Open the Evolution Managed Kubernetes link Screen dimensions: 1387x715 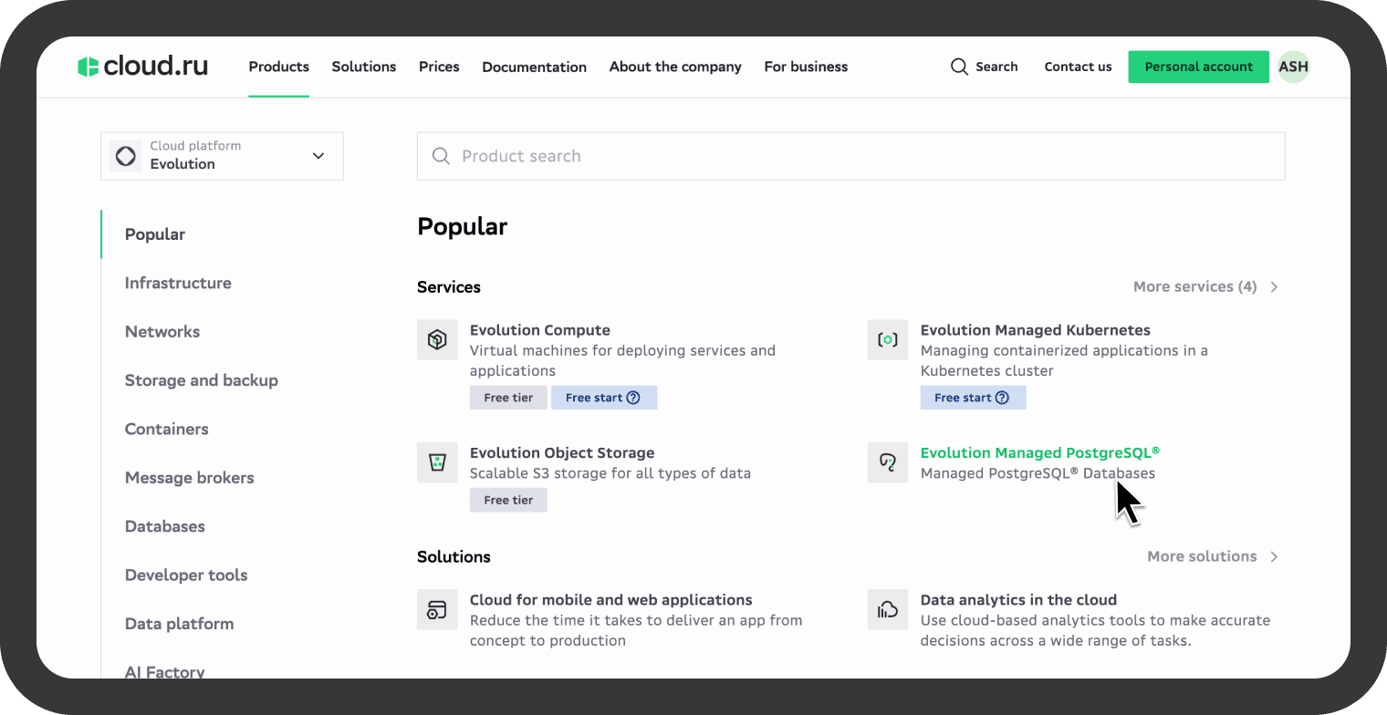coord(1035,331)
